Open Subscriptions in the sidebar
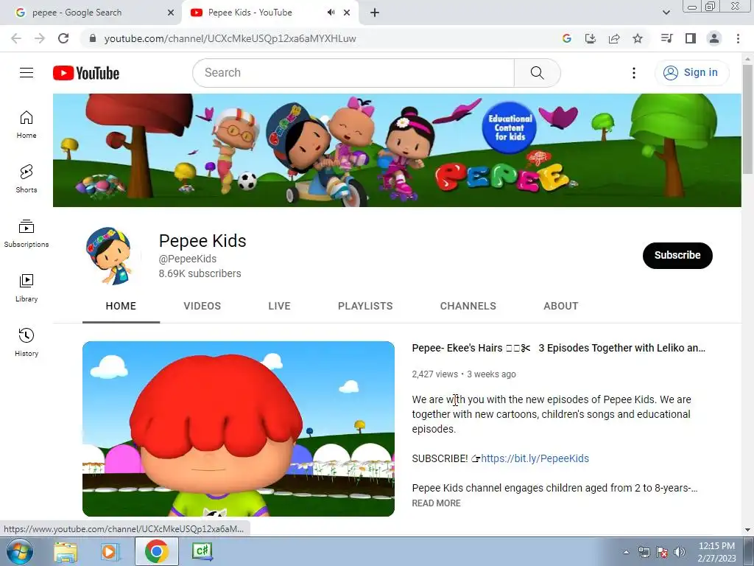 pos(27,234)
